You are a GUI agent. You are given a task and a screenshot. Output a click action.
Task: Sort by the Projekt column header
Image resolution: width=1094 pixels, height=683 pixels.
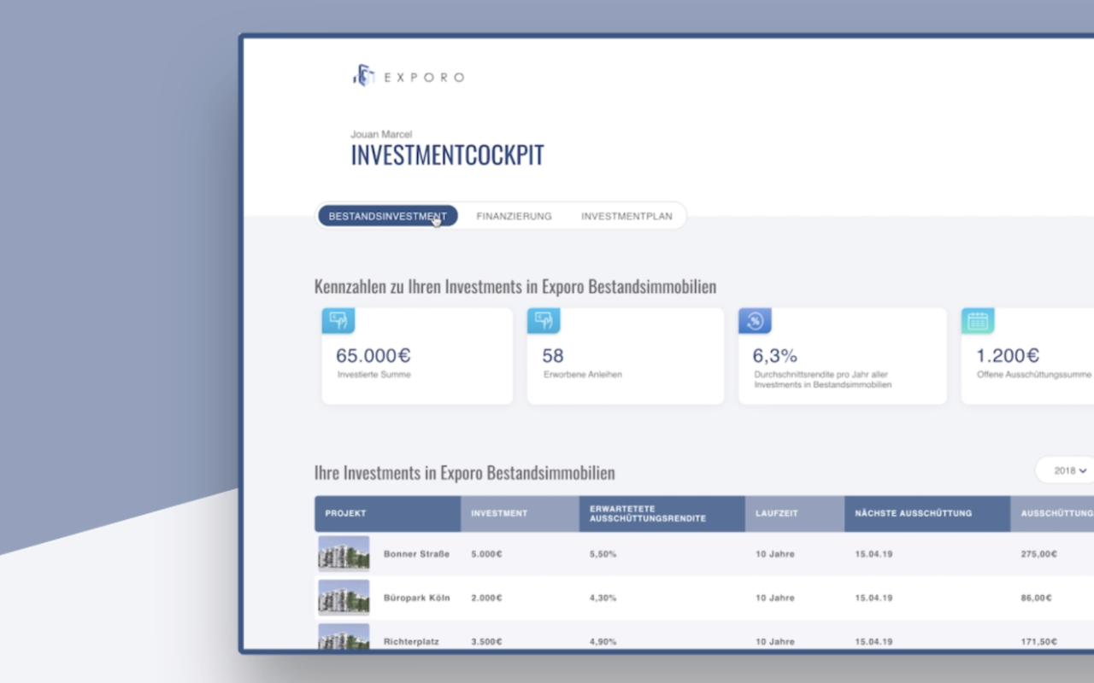click(346, 513)
